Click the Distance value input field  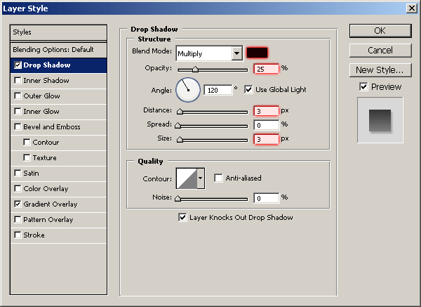[x=266, y=111]
